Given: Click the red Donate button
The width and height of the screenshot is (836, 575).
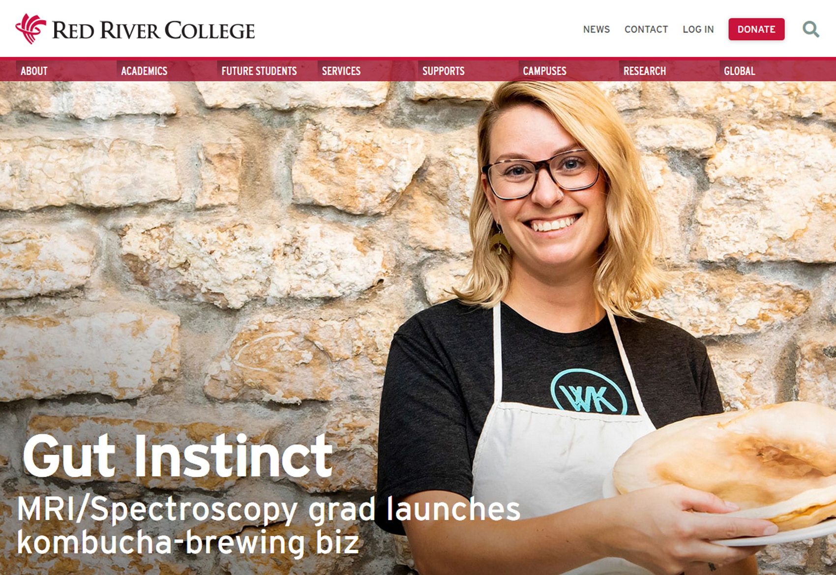Looking at the screenshot, I should click(756, 30).
